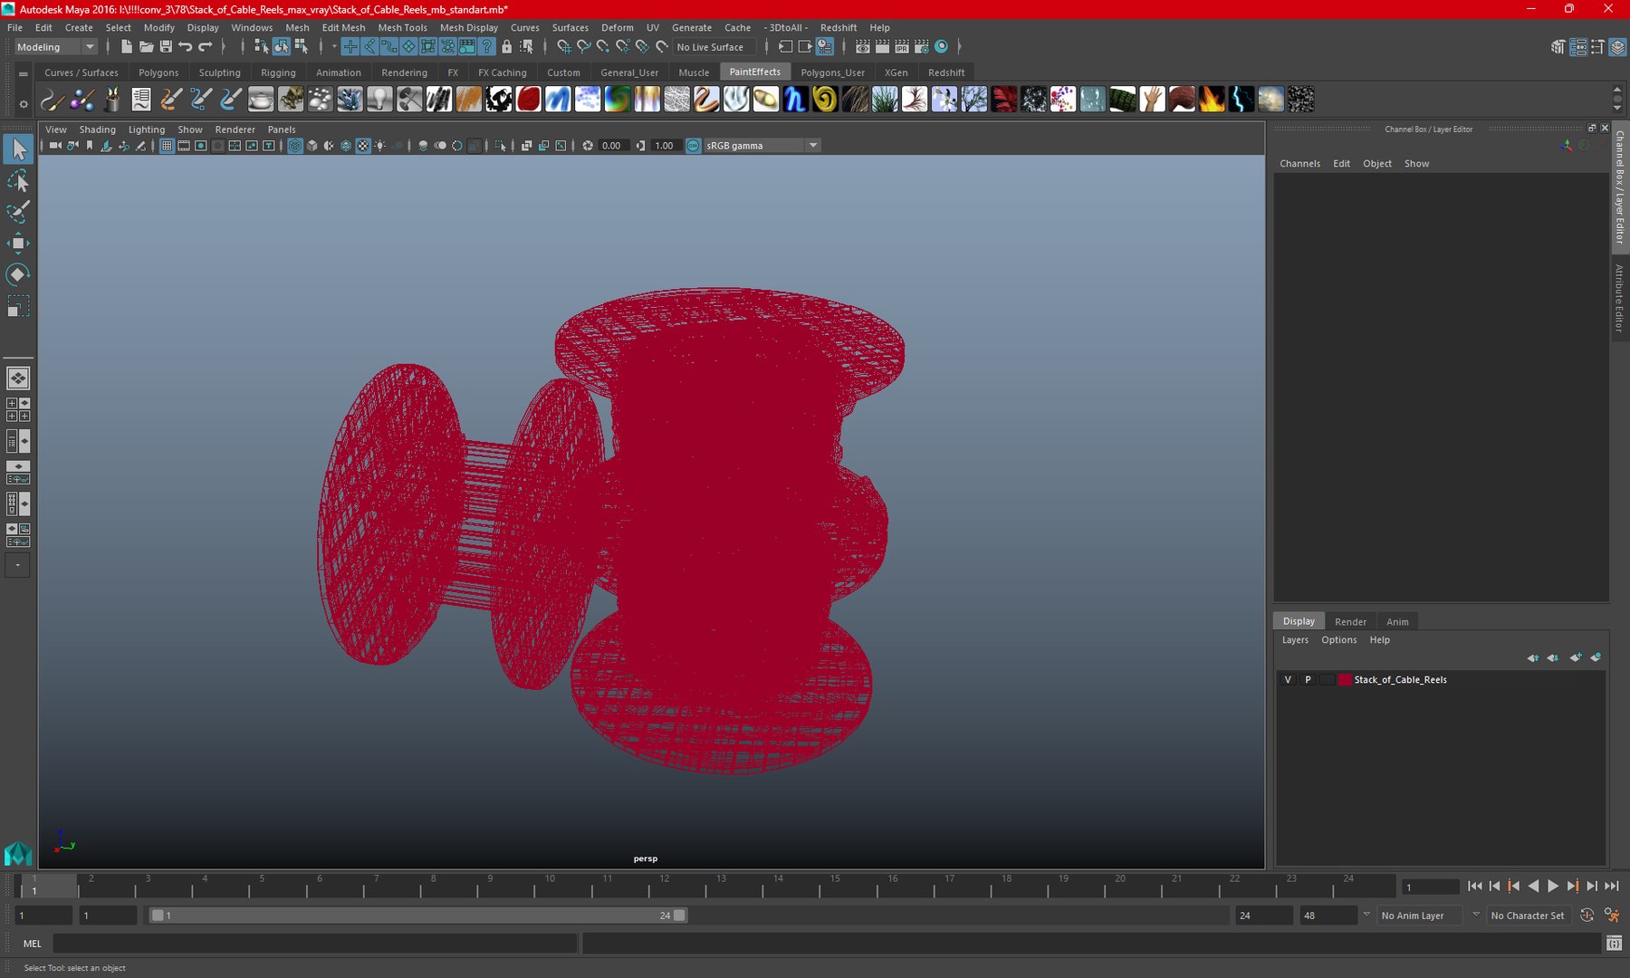Click the current frame field beside timeline

pyautogui.click(x=1431, y=887)
